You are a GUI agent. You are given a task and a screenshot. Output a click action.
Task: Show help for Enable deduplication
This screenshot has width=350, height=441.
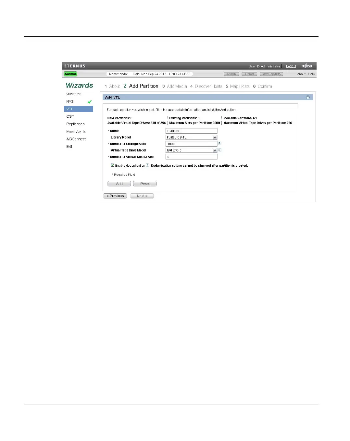tap(147, 165)
